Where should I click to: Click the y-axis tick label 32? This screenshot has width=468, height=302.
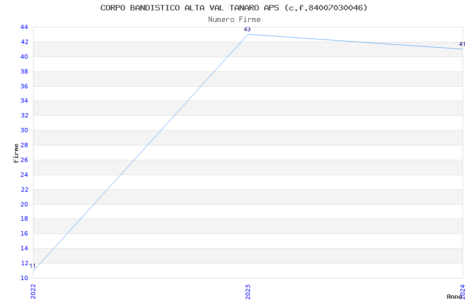(24, 115)
